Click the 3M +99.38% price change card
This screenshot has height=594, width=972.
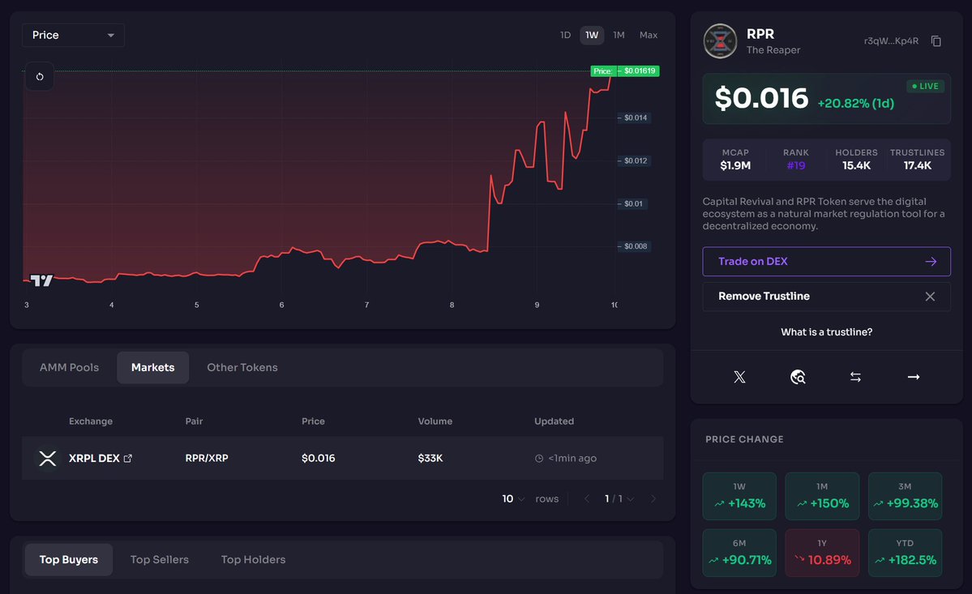pyautogui.click(x=905, y=496)
